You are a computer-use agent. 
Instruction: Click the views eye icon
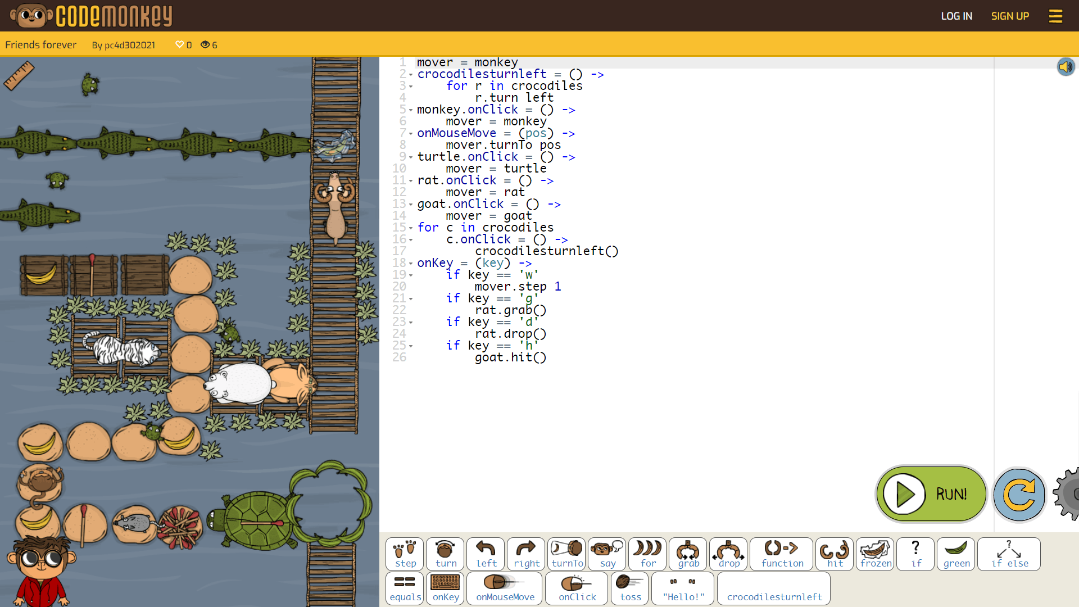tap(205, 44)
